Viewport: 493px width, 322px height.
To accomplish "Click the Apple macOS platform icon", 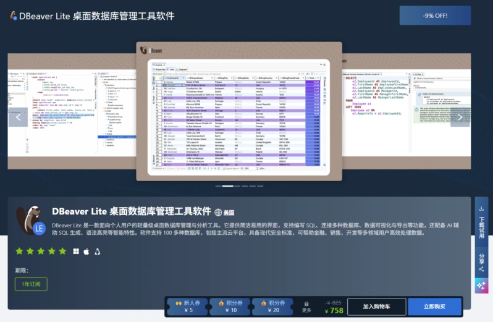I will 86,252.
